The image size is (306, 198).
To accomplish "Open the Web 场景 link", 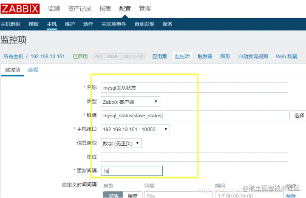I will point(286,57).
